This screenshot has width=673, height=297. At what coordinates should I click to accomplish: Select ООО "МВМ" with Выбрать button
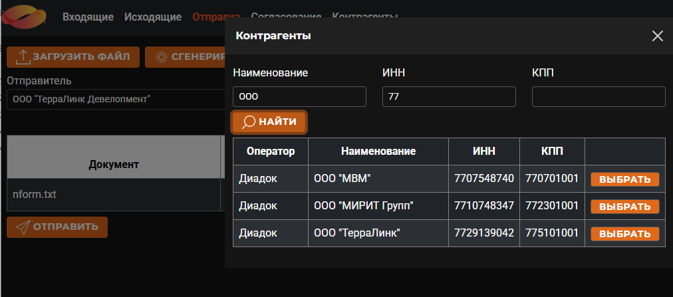click(625, 179)
